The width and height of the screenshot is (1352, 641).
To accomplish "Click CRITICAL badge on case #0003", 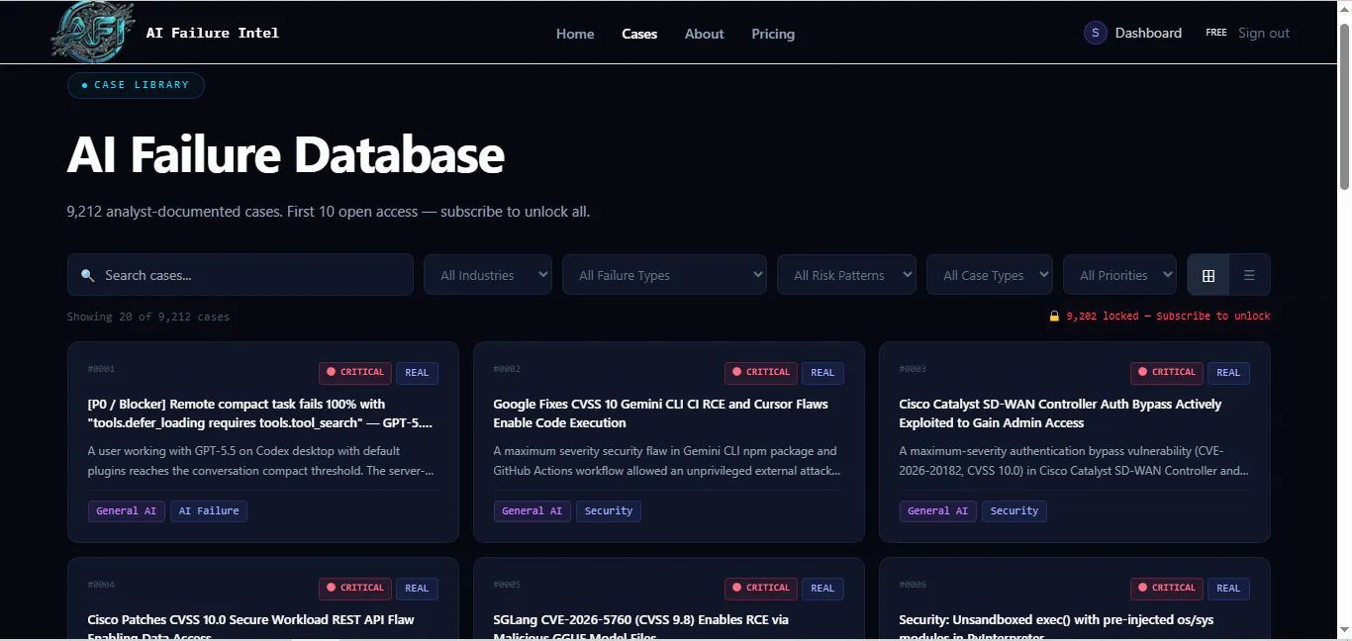I will coord(1167,373).
